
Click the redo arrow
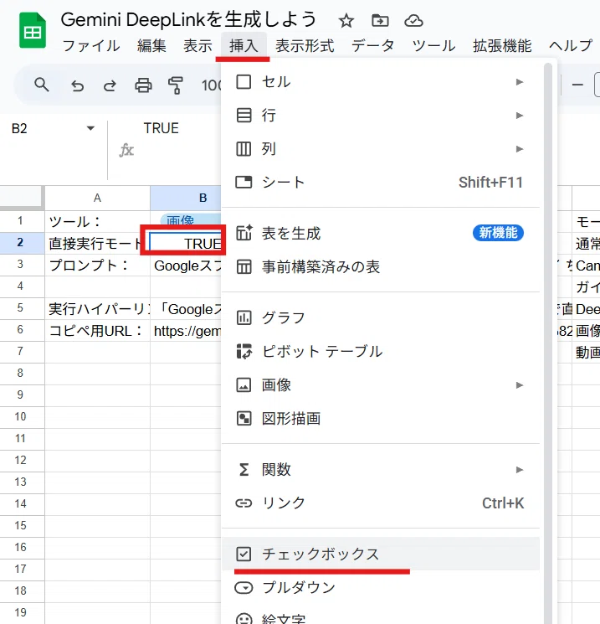point(110,85)
